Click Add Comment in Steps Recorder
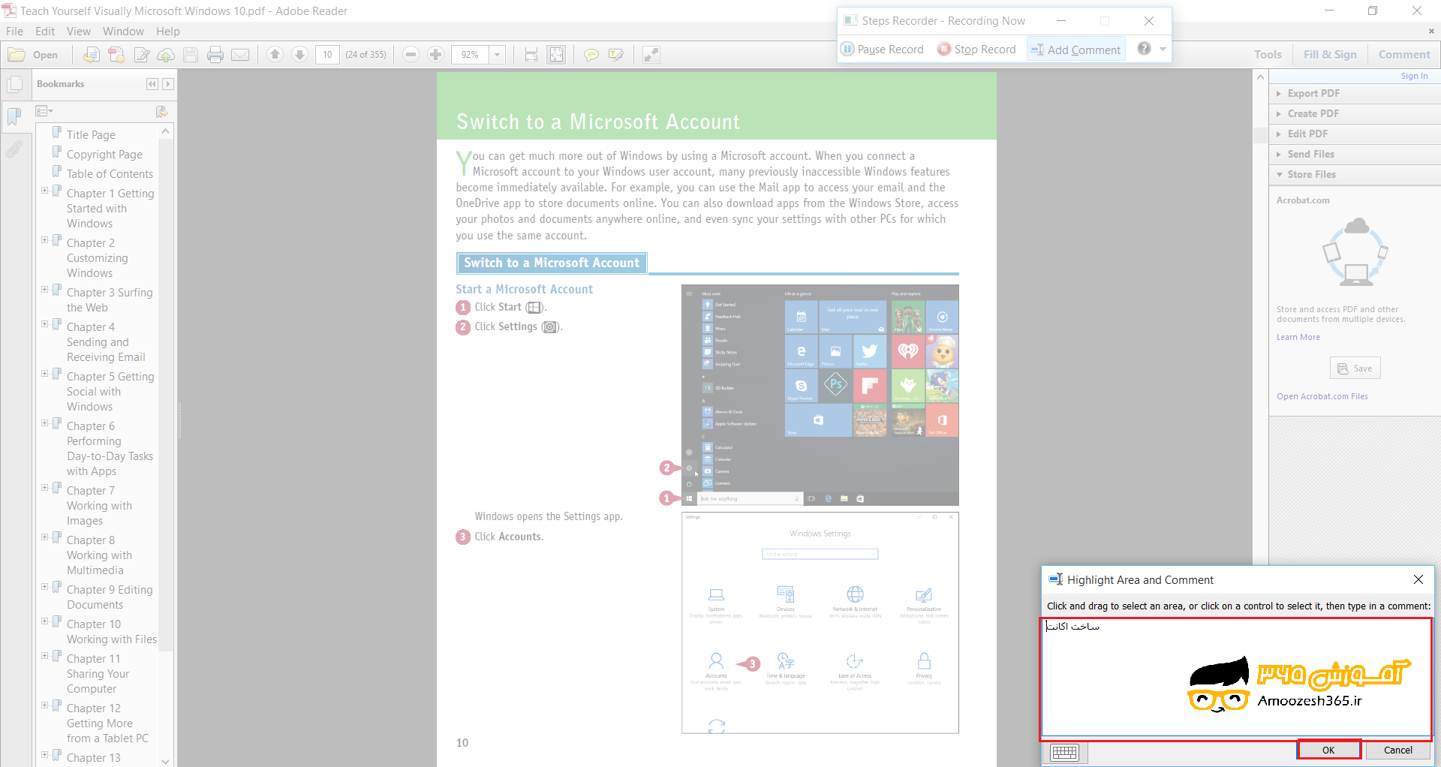 click(1075, 50)
